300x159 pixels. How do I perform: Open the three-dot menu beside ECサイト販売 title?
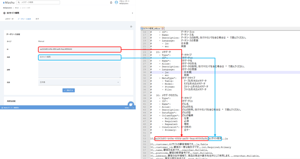coord(133,13)
